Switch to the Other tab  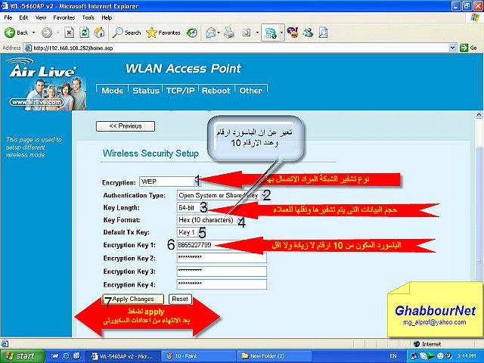click(251, 91)
